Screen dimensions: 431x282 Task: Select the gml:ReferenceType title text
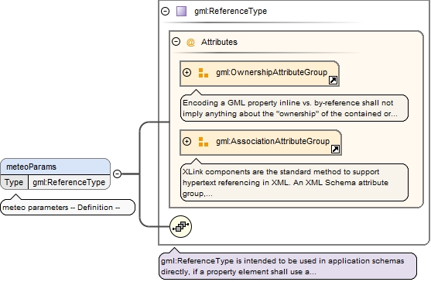coord(231,11)
